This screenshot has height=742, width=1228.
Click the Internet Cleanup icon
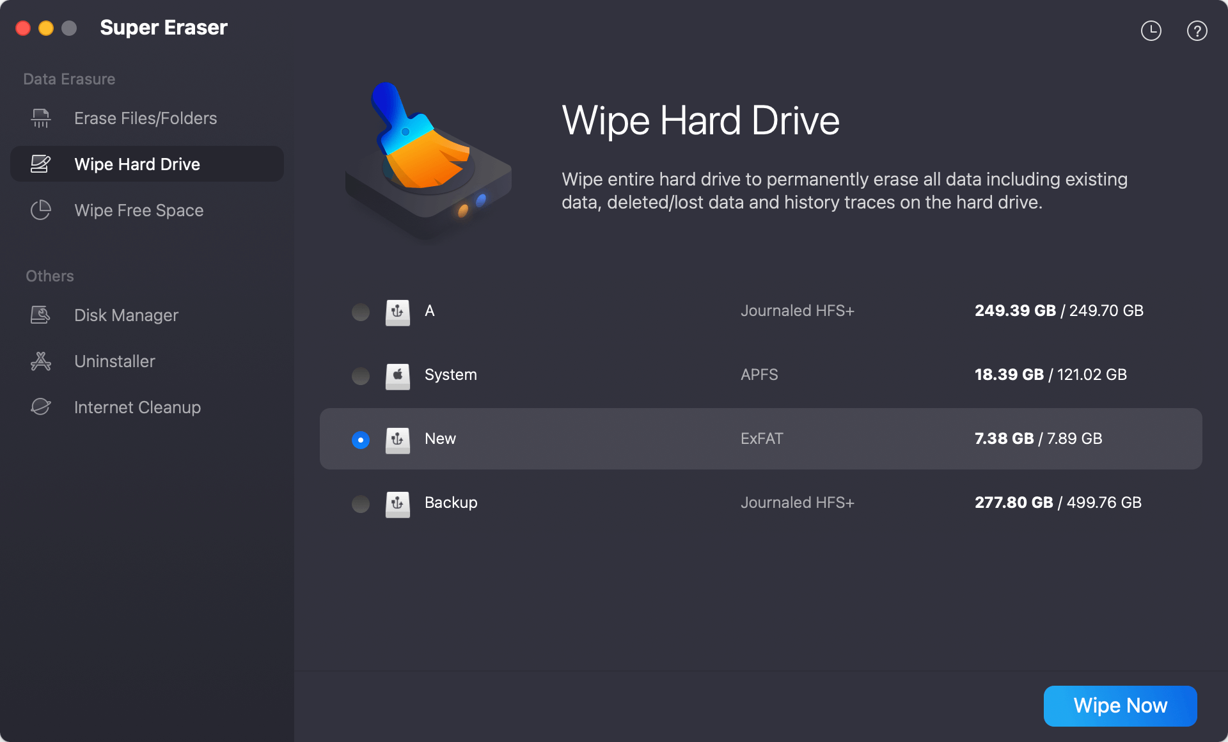point(40,406)
